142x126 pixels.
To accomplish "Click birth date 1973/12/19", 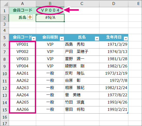I will pos(116,74).
